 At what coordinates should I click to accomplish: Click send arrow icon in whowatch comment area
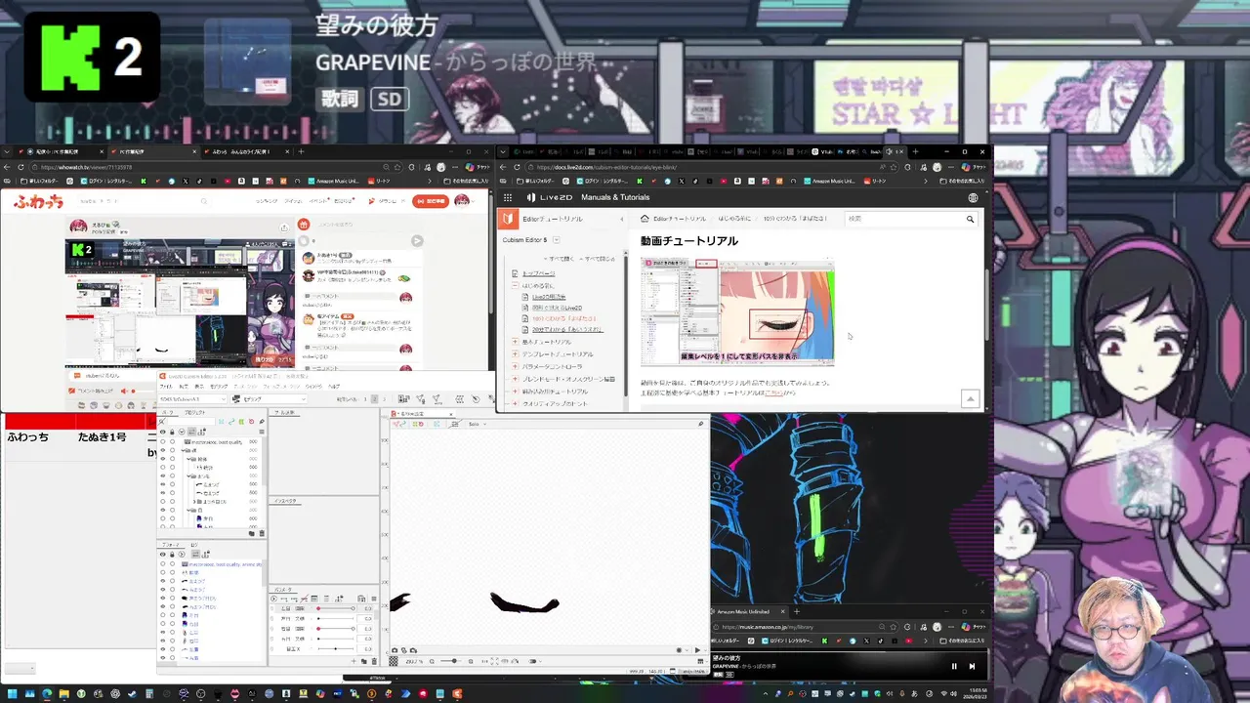pyautogui.click(x=417, y=241)
